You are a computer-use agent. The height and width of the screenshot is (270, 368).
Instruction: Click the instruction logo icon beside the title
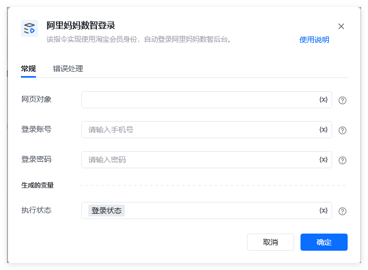coord(29,28)
